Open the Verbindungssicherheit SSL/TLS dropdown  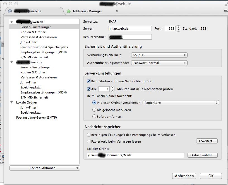159,55
